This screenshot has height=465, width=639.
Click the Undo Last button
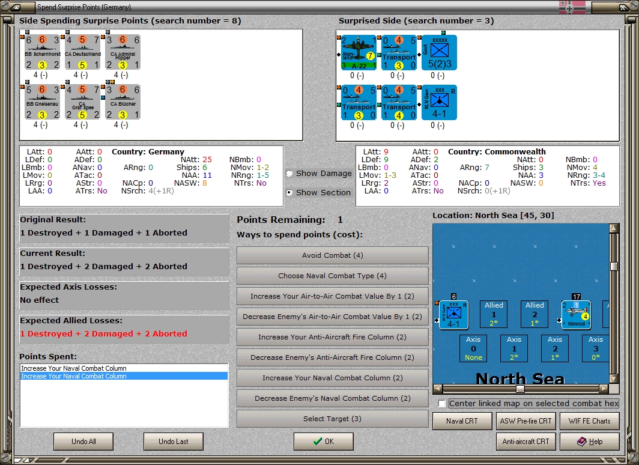(173, 442)
